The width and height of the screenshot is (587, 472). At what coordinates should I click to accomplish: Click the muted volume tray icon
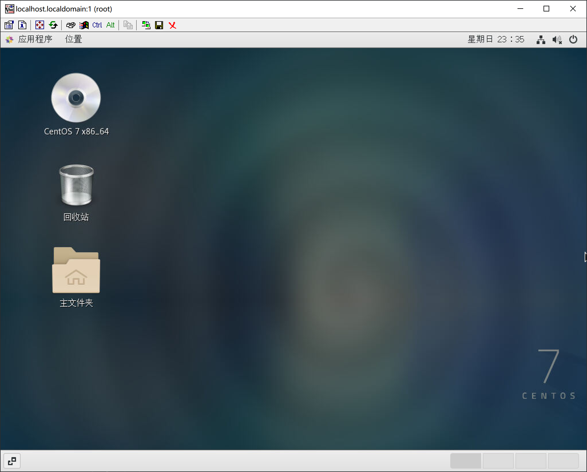point(557,39)
